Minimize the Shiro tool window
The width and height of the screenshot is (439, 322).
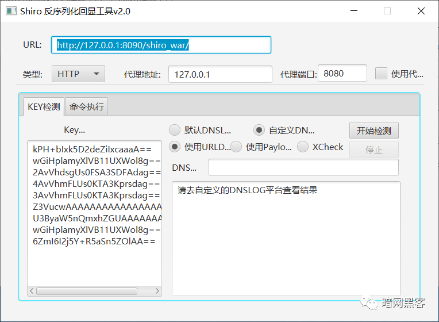(354, 11)
